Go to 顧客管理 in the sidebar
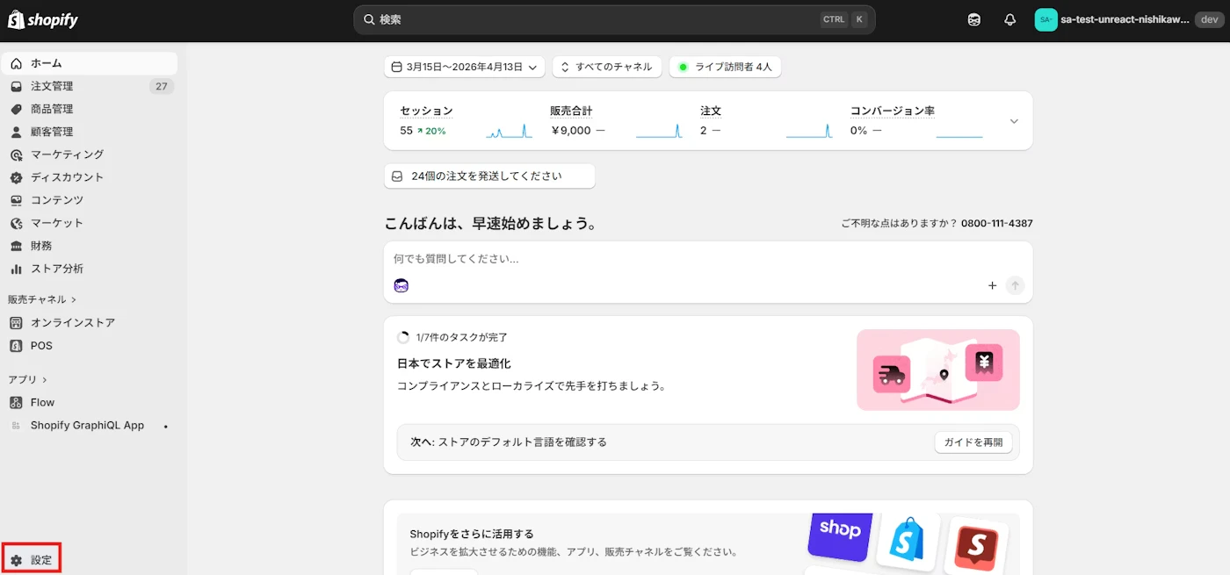 pyautogui.click(x=90, y=132)
